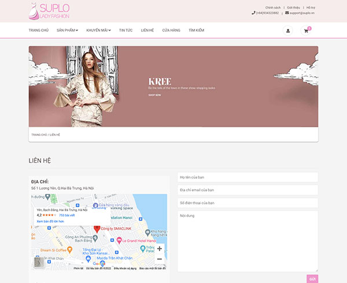Image resolution: width=347 pixels, height=283 pixels.
Task: Expand the SẢN PHẨM dropdown menu
Action: (x=67, y=30)
